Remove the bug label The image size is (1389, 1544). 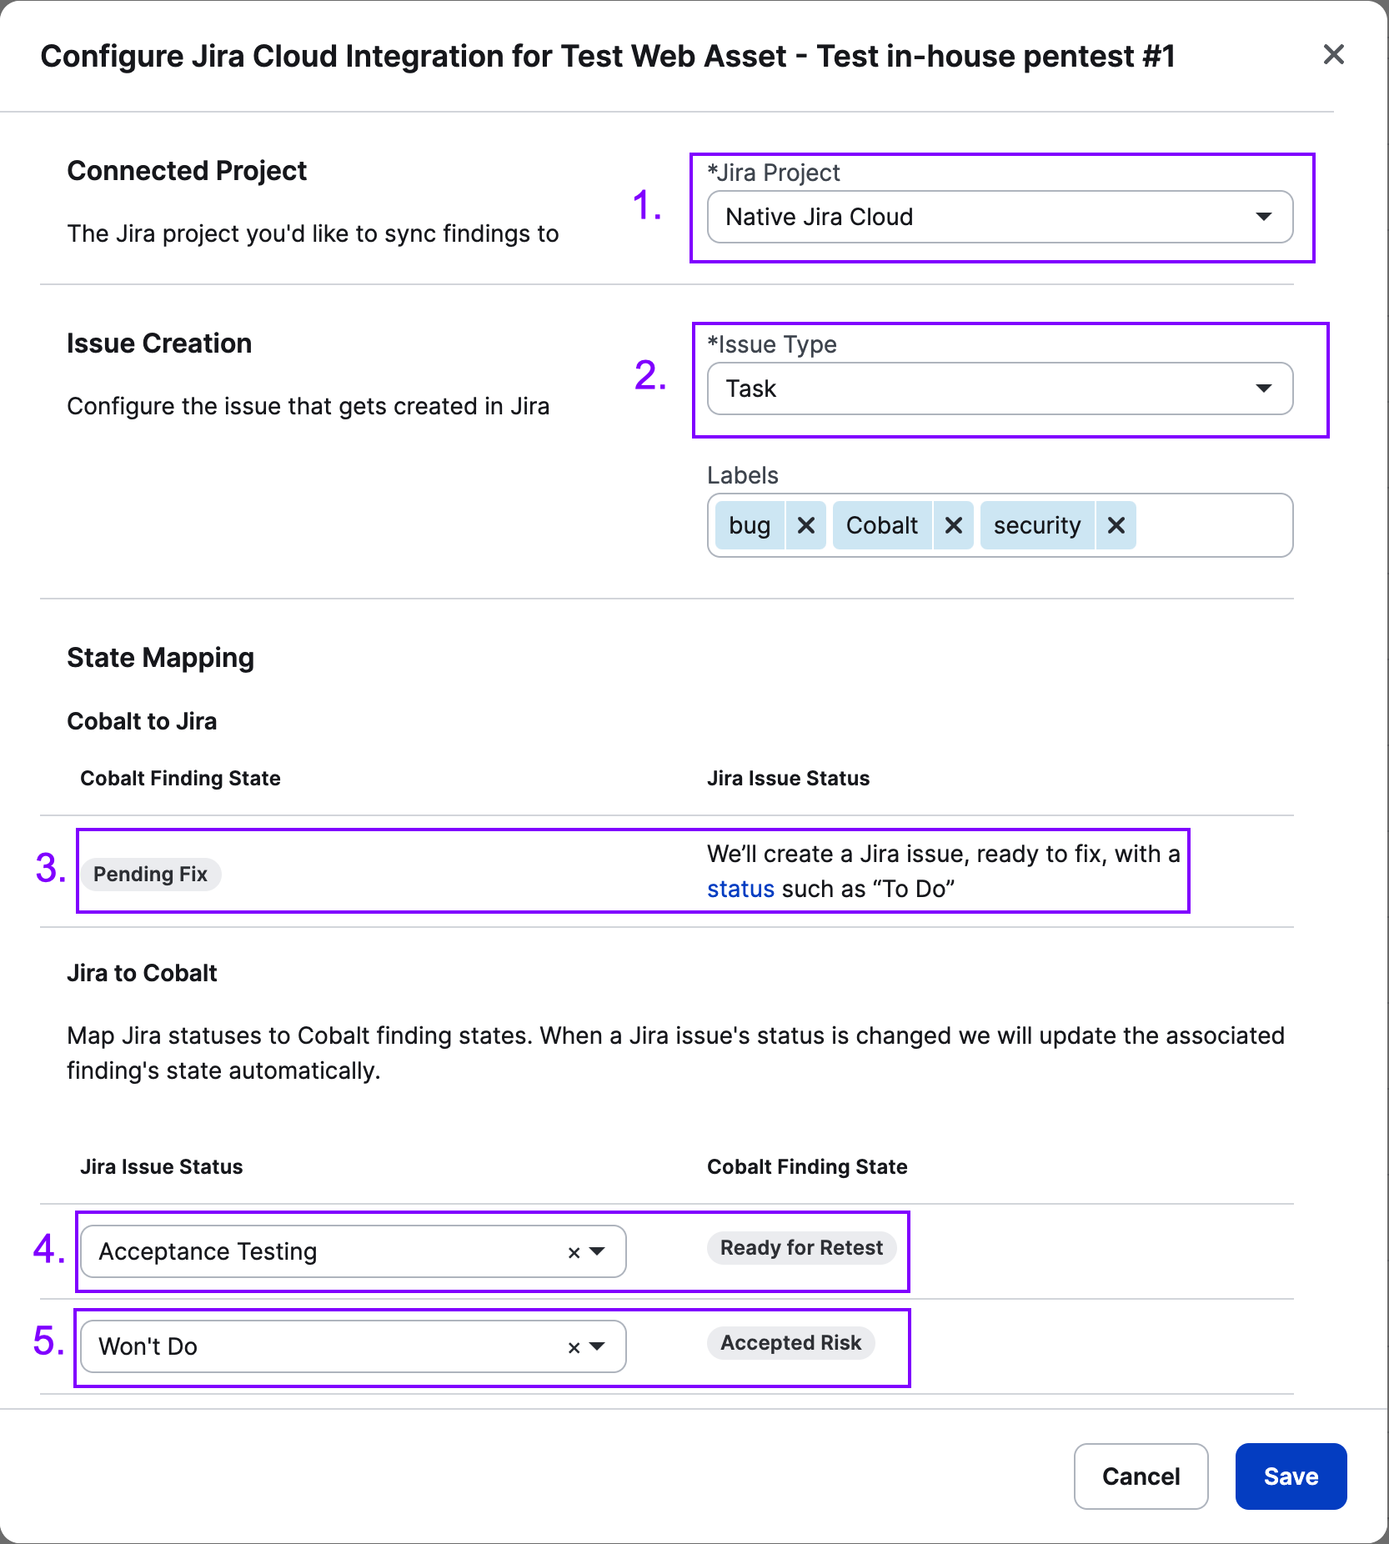[x=805, y=525]
